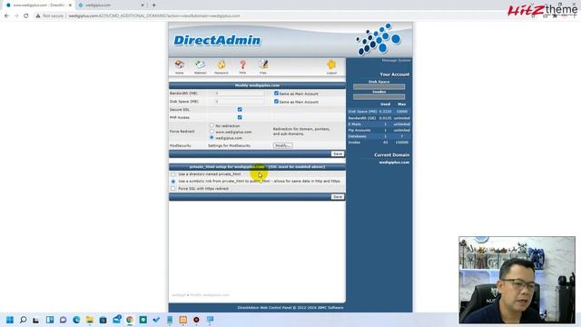Open the Files notepad icon
The image size is (581, 327).
pos(263,65)
